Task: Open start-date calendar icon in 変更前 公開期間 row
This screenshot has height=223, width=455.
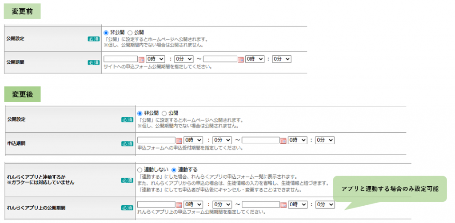Action: [141, 59]
